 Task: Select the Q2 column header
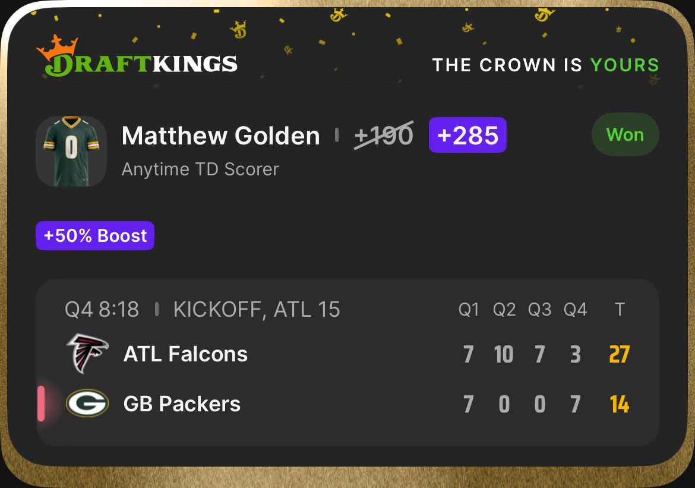[x=504, y=309]
